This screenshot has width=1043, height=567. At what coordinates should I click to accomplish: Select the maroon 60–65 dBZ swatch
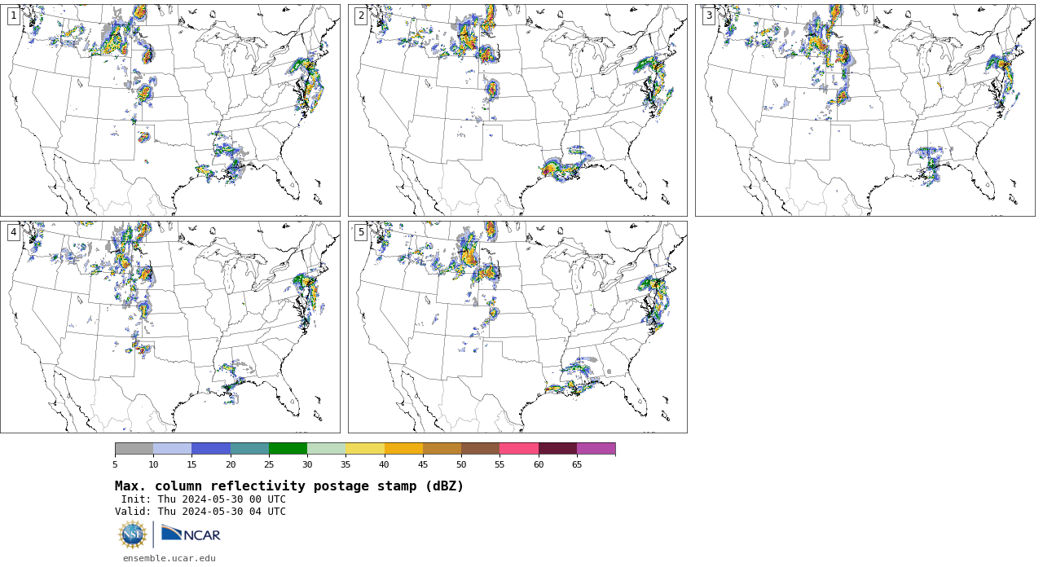click(x=557, y=448)
